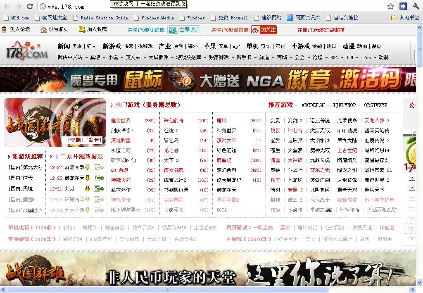
Task: Open the 游戏数据库 sub-navigation link
Action: tap(188, 57)
